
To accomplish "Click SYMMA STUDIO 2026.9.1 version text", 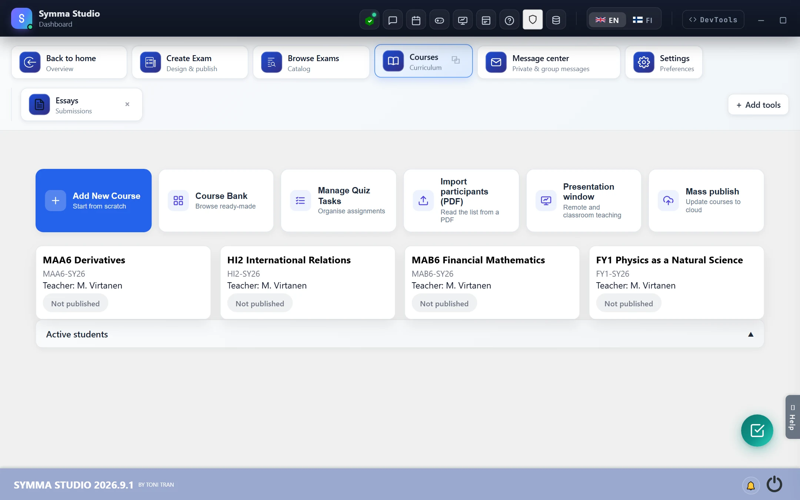I will pyautogui.click(x=73, y=485).
